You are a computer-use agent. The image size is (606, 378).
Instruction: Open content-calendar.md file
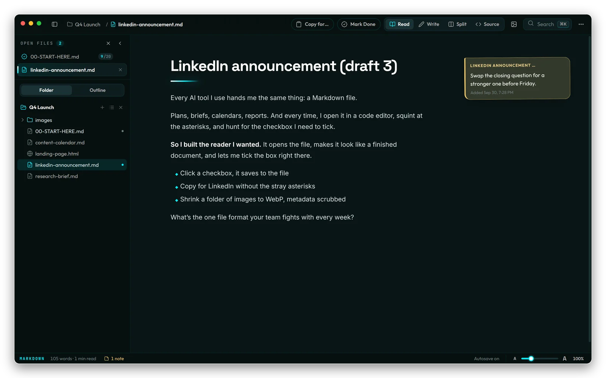[72, 143]
